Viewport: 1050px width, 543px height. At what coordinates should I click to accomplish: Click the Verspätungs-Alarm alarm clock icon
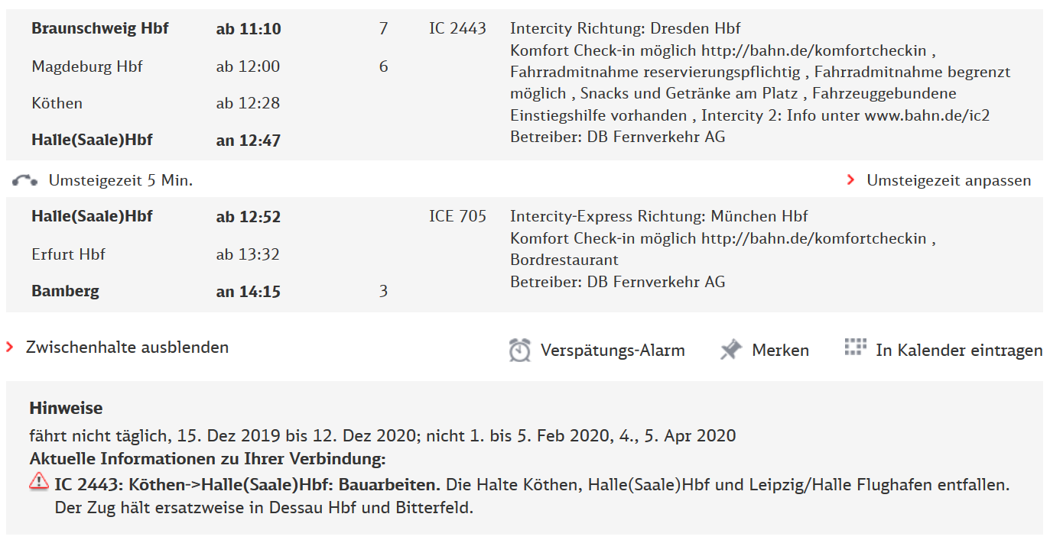[x=520, y=350]
